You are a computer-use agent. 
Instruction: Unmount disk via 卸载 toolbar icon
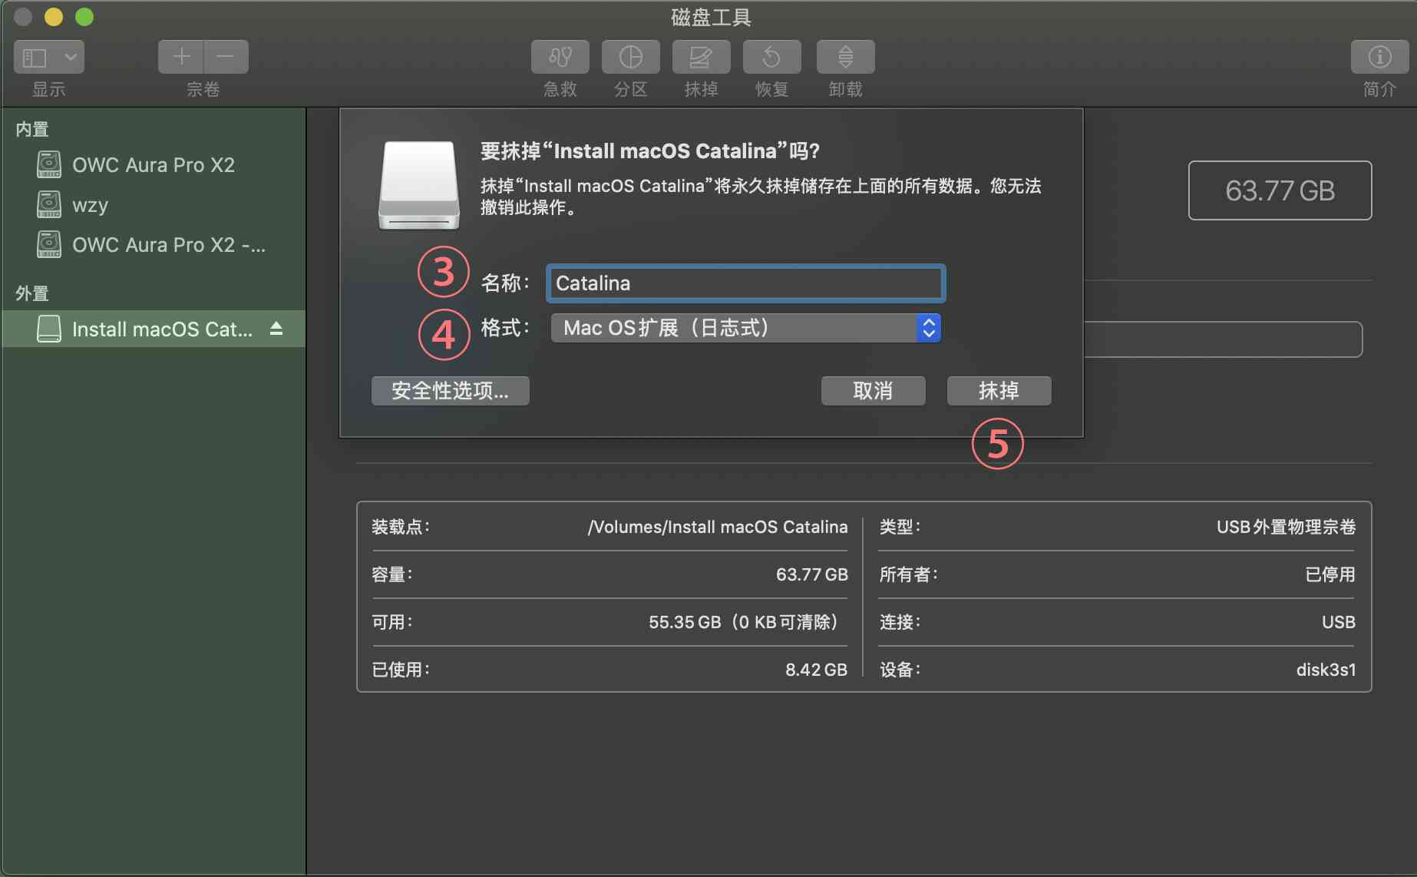tap(846, 57)
